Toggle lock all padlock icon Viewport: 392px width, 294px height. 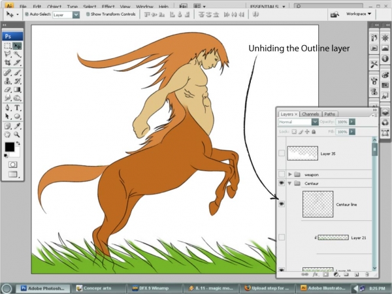point(314,131)
